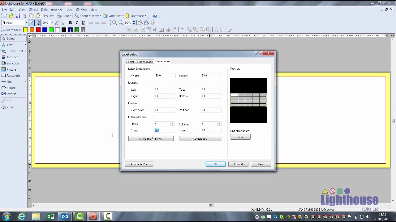Image resolution: width=396 pixels, height=222 pixels.
Task: Toggle align text right
Action: 104,23
